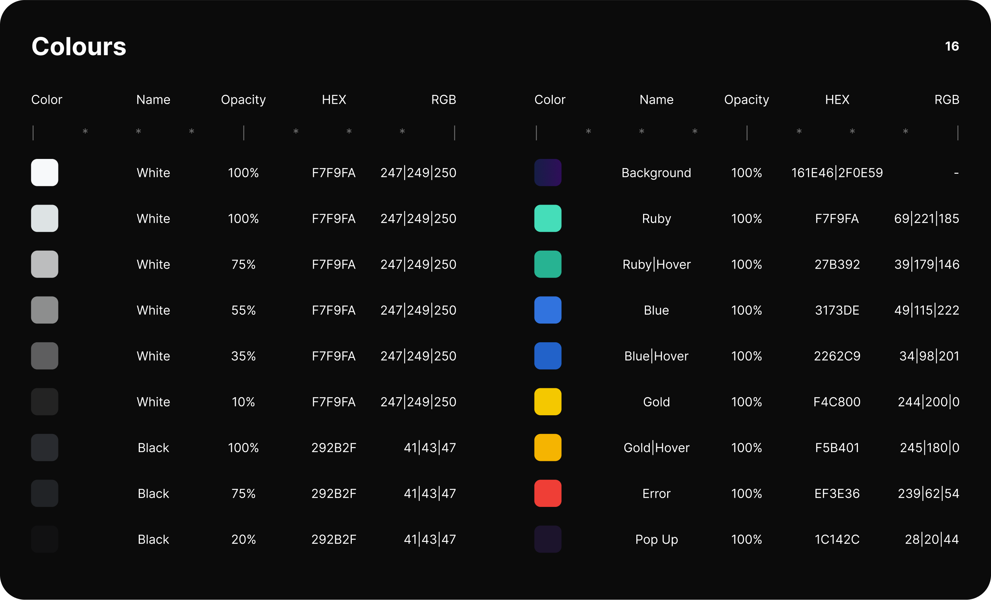The height and width of the screenshot is (600, 991).
Task: Select the RGB value 28|20|44
Action: [932, 539]
